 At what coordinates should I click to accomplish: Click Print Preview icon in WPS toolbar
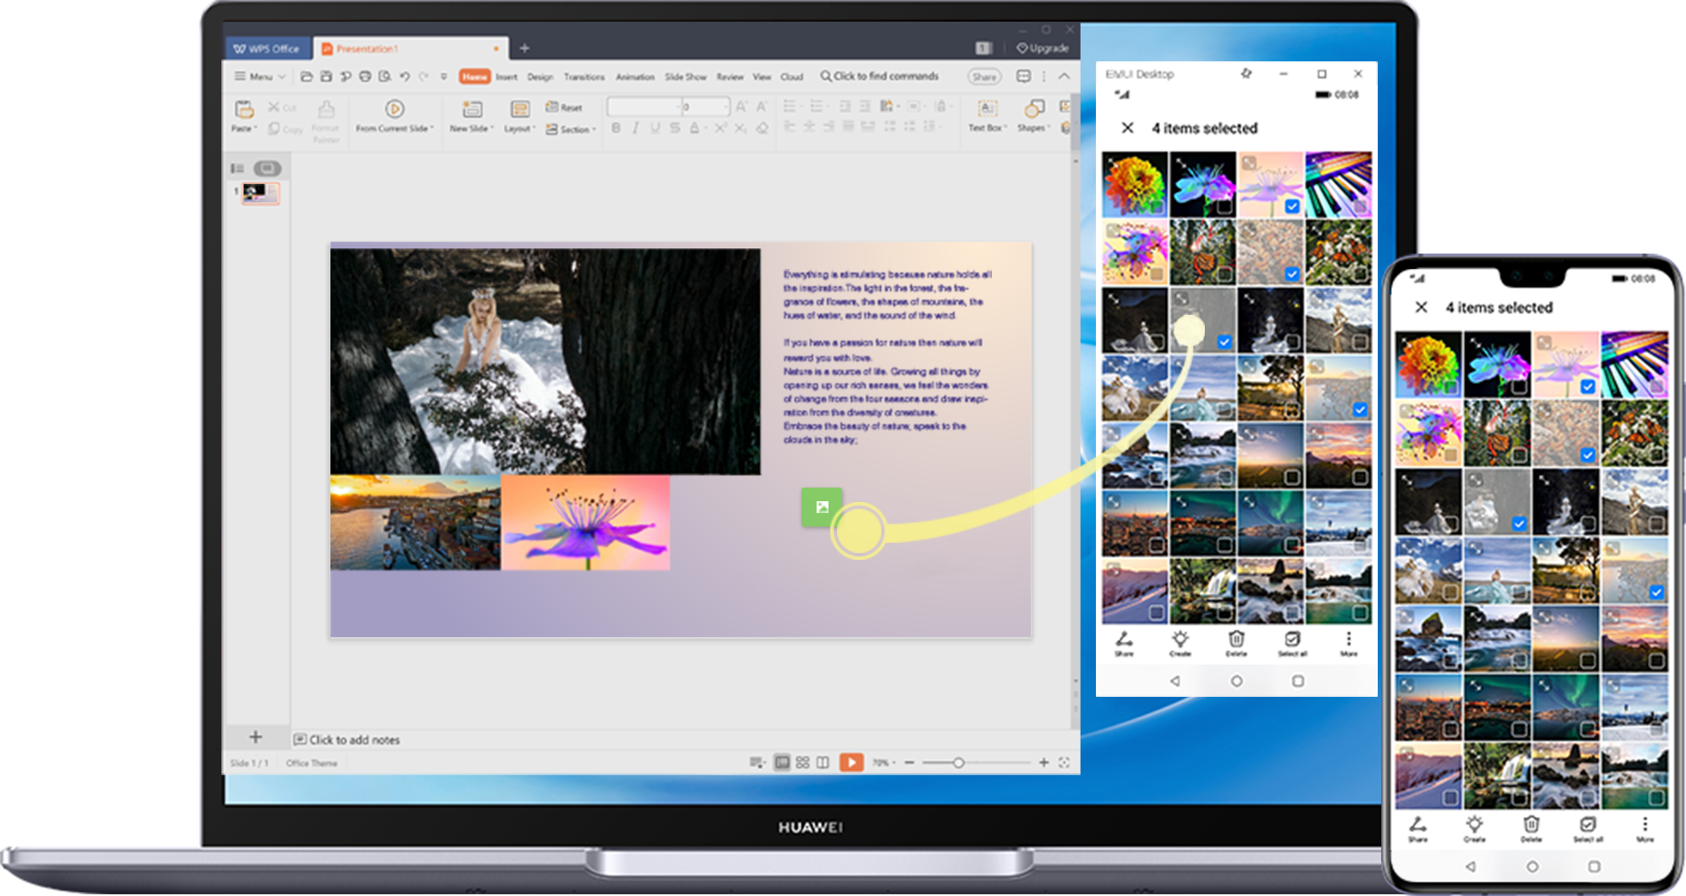point(385,77)
